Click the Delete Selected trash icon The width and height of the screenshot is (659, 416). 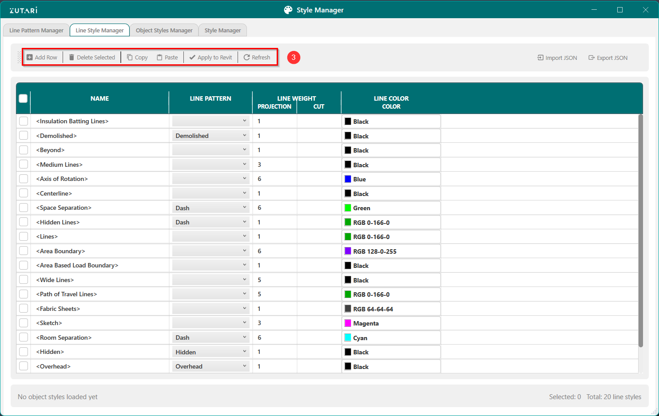point(71,58)
